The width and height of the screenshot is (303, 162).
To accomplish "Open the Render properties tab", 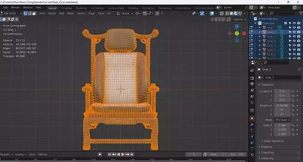I will point(252,78).
